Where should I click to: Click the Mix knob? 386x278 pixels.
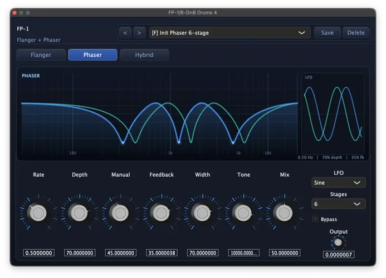point(284,213)
